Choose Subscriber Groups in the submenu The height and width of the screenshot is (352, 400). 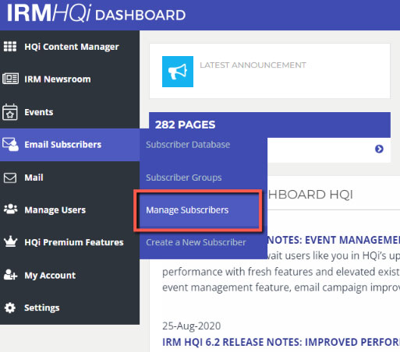click(x=184, y=178)
